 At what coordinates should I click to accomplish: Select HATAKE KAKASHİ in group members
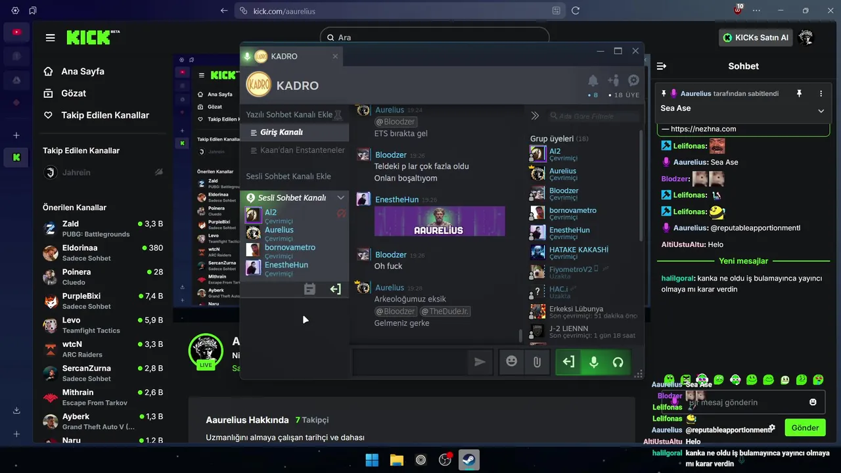click(583, 253)
